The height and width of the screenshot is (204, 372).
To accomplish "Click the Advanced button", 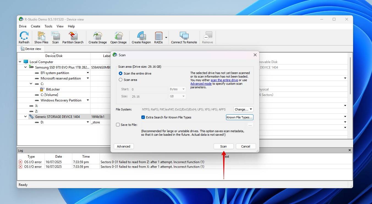I will 124,146.
